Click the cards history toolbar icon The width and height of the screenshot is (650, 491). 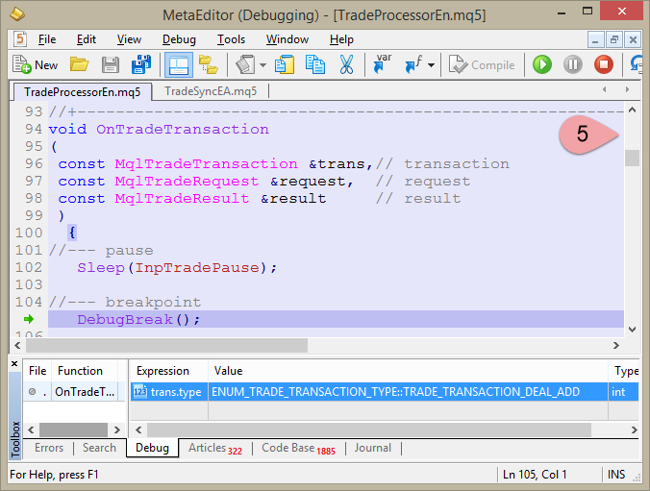tap(245, 65)
